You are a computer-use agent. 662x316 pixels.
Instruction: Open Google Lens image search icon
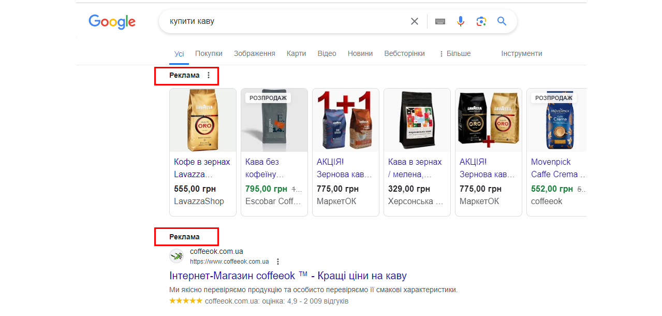[x=481, y=21]
